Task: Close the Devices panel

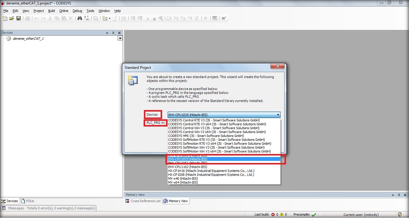Action: (x=119, y=33)
